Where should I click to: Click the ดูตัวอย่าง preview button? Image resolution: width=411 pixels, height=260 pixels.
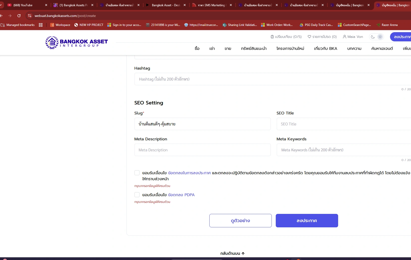tap(241, 221)
